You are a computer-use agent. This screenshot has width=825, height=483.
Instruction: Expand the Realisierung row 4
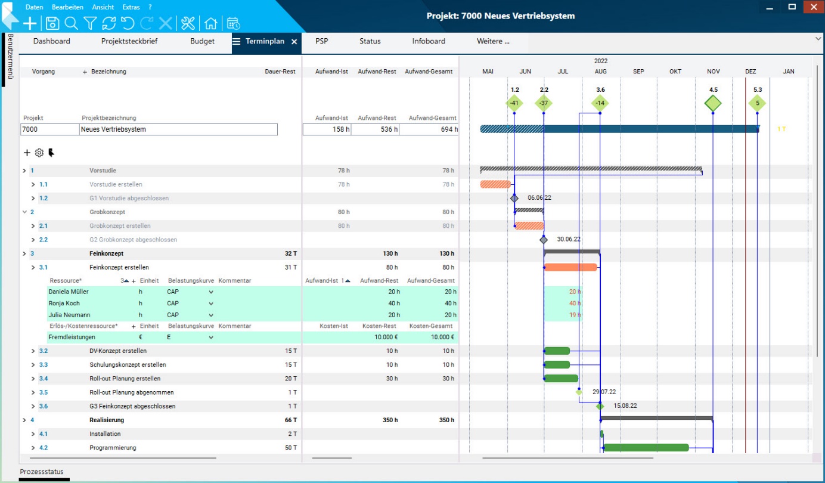pyautogui.click(x=24, y=420)
